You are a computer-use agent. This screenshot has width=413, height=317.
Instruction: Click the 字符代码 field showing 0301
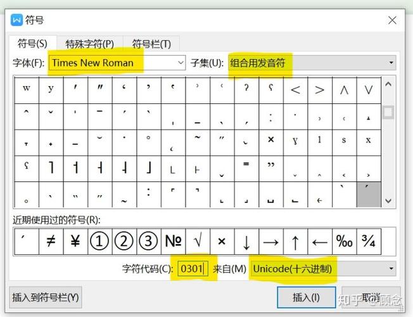click(193, 269)
